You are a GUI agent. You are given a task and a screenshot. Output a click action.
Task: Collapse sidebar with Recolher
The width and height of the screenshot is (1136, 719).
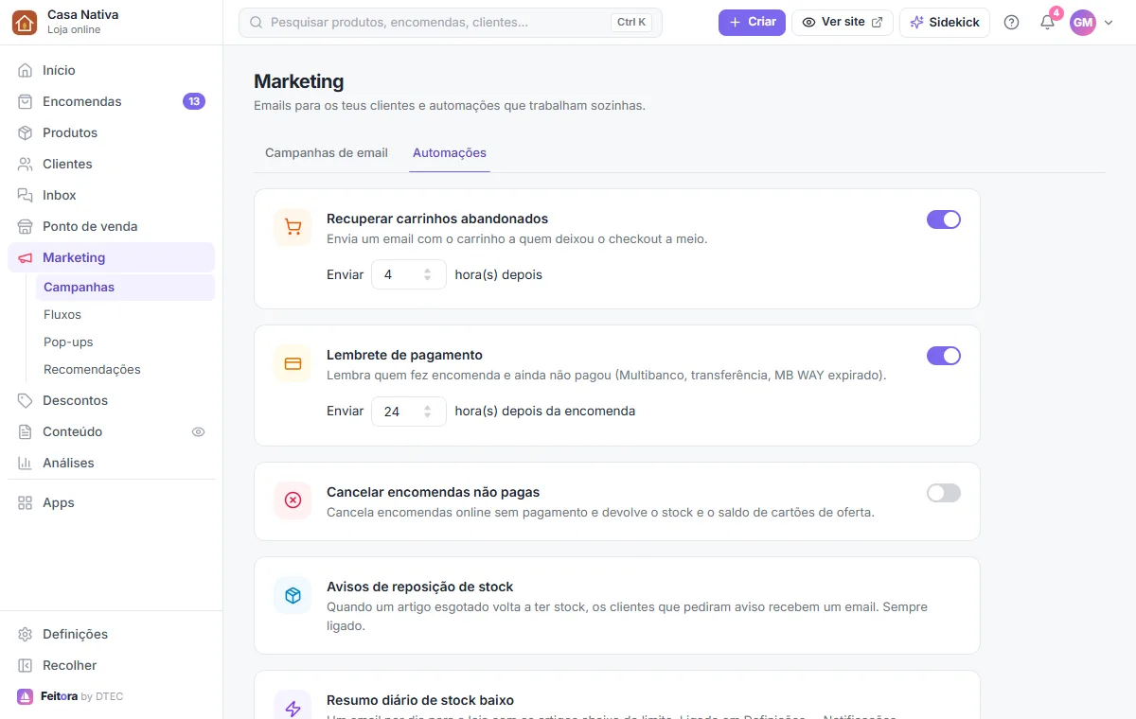pos(111,665)
